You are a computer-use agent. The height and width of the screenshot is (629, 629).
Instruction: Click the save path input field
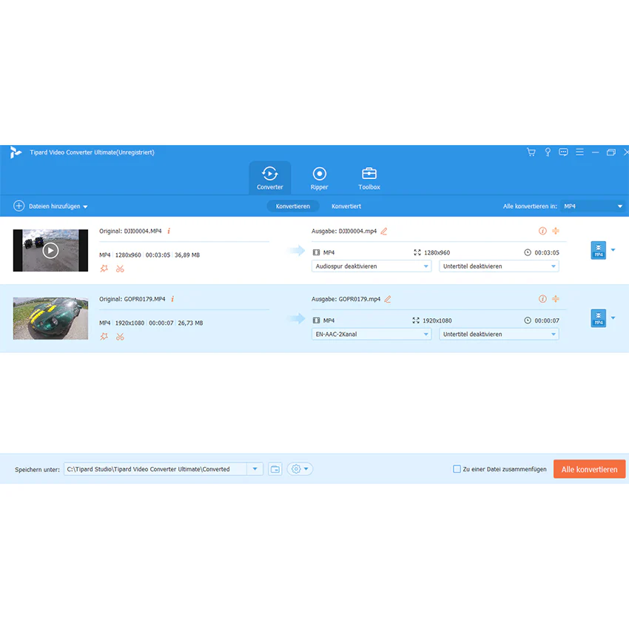click(155, 469)
